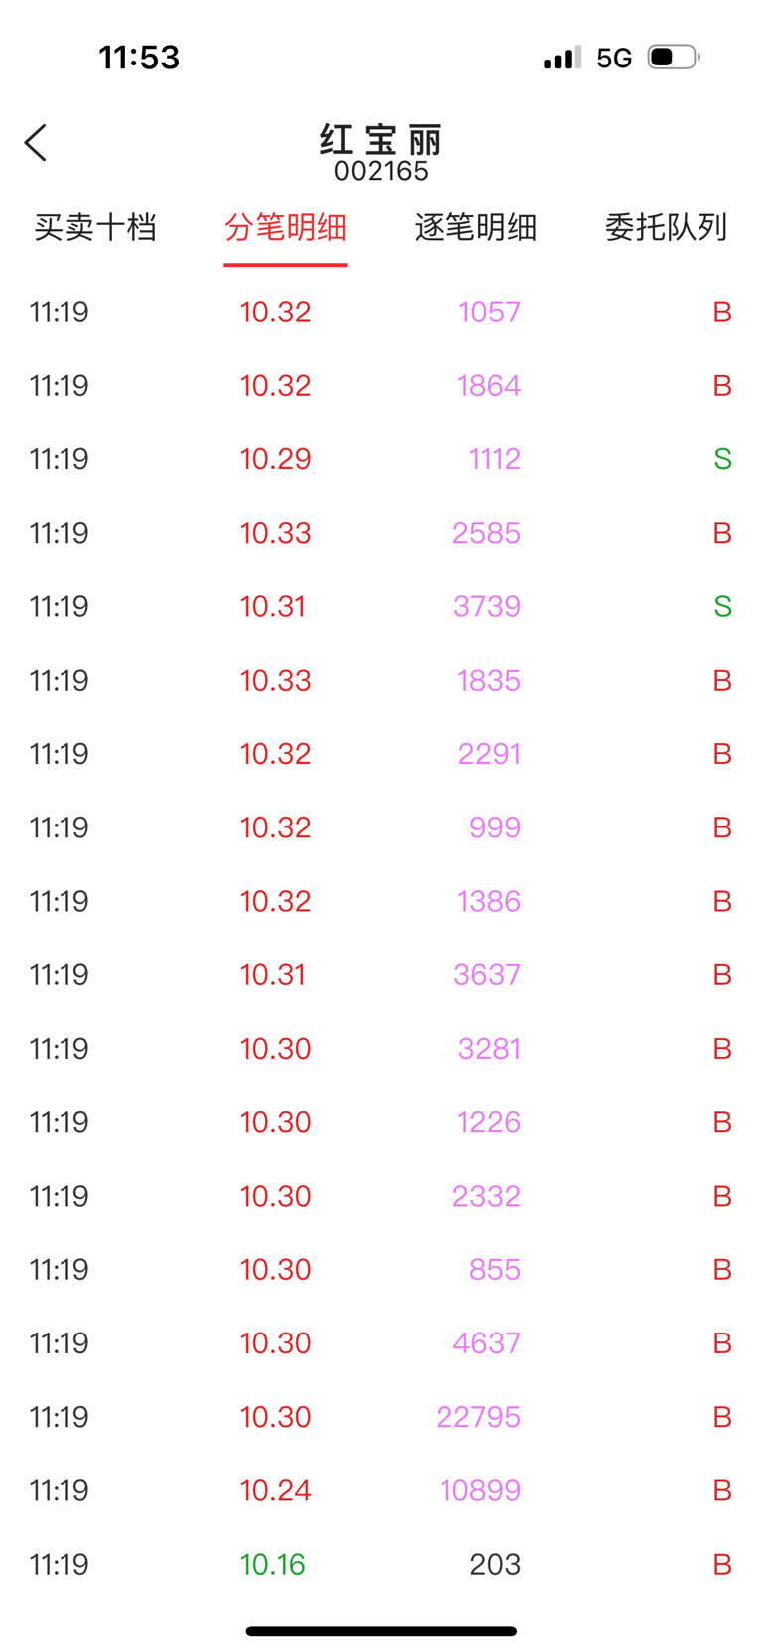Tap the S marker on the 10.31 trade with volume 3739
Screen dimensions: 763x1652
point(722,606)
